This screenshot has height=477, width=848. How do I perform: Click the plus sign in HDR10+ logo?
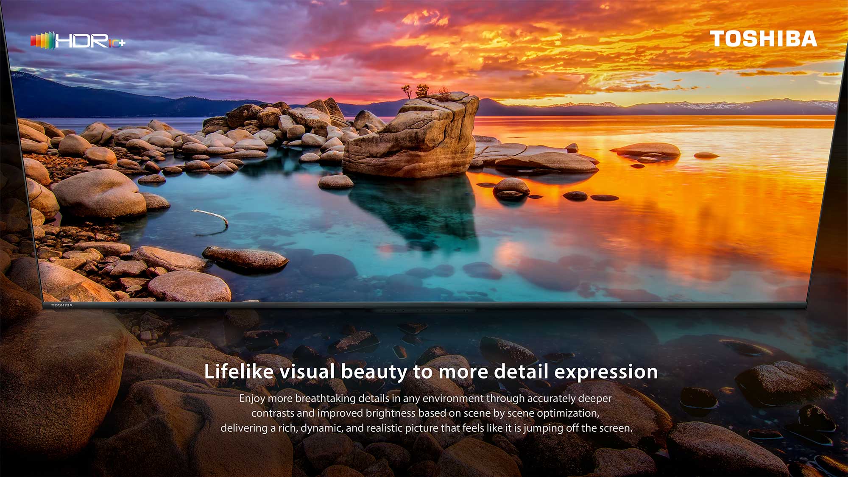(121, 43)
